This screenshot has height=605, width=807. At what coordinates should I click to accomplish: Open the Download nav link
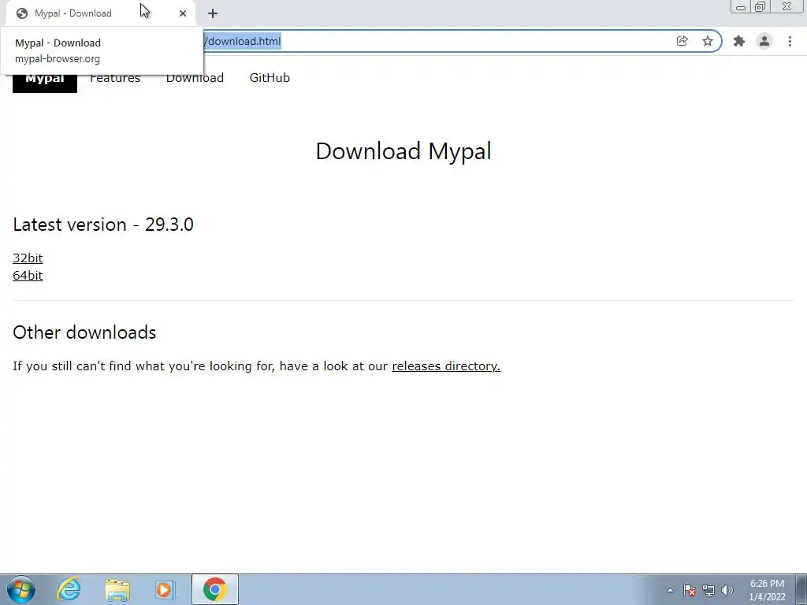click(195, 78)
